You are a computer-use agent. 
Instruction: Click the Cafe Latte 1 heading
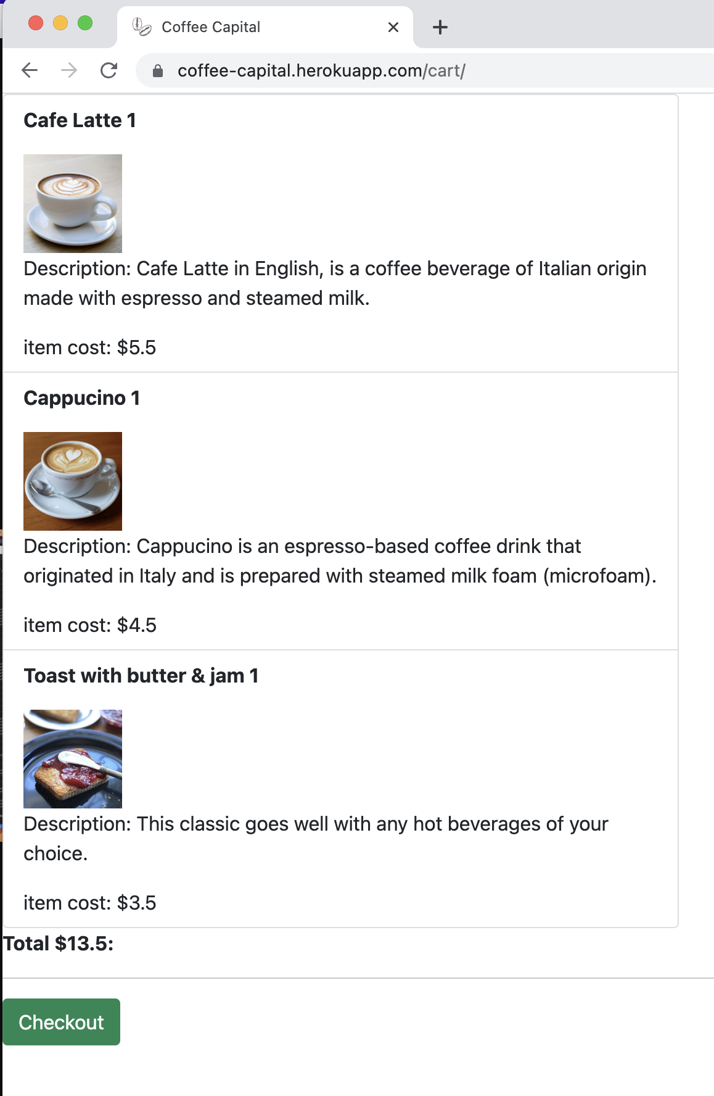point(80,120)
